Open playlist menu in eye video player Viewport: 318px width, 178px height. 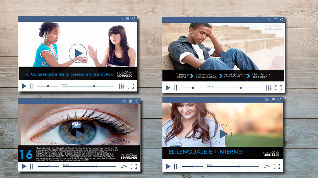(x=131, y=101)
